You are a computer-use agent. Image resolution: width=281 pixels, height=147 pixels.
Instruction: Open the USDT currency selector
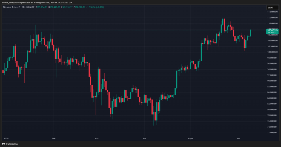pos(272,7)
